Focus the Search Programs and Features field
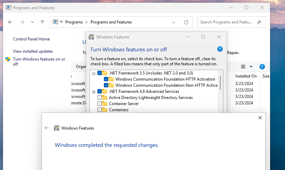This screenshot has height=170, width=285. [232, 22]
